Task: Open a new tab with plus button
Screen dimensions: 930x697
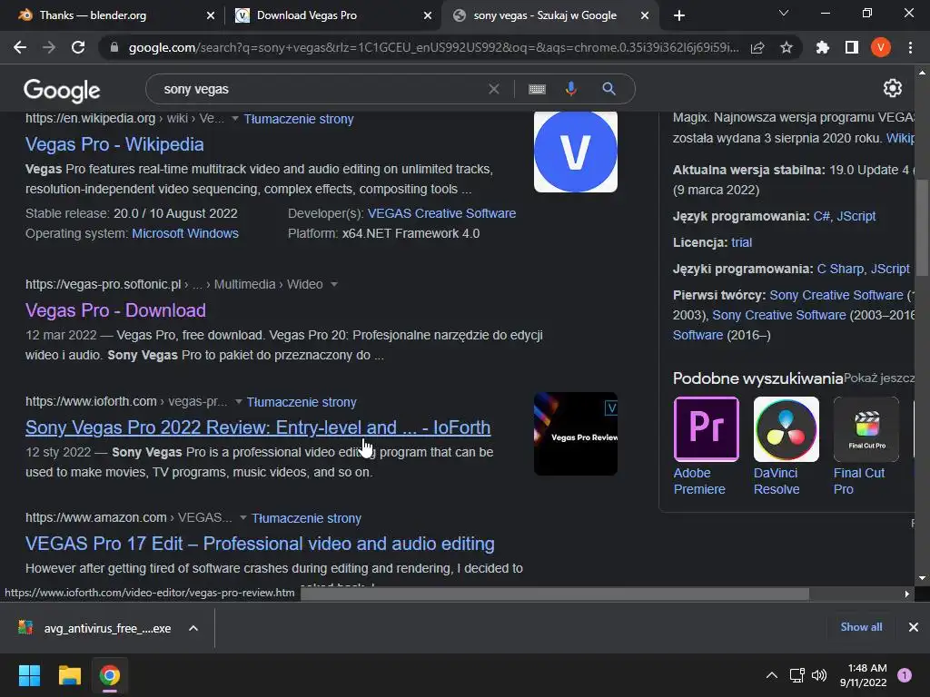Action: (x=679, y=15)
